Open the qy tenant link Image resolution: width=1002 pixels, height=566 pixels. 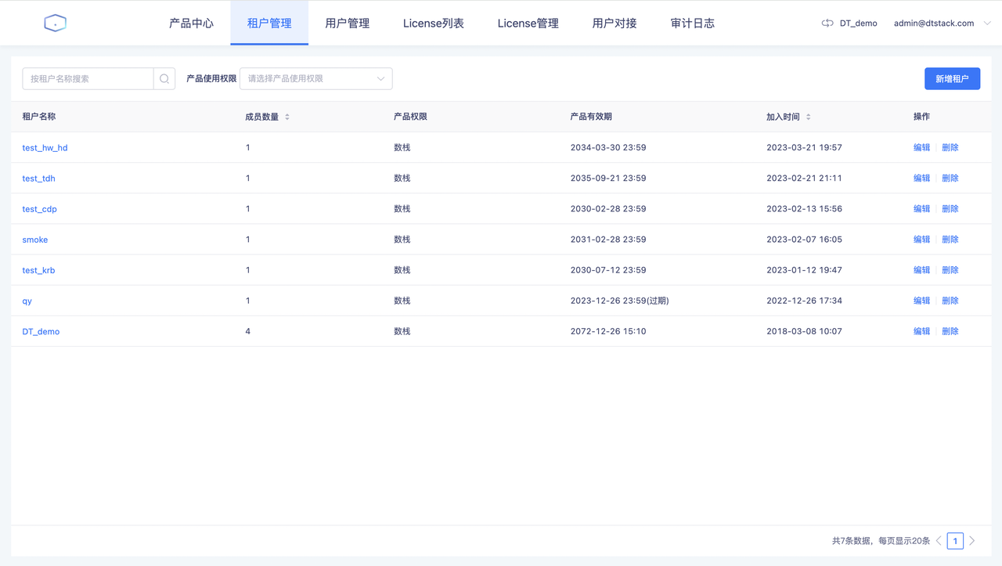click(27, 301)
